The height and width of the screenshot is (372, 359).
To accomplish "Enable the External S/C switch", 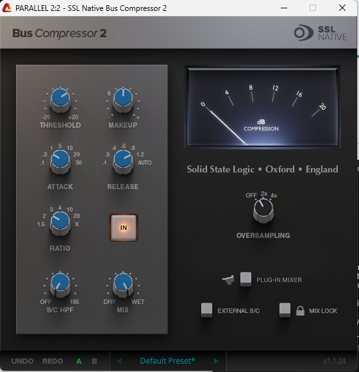I will click(x=207, y=310).
